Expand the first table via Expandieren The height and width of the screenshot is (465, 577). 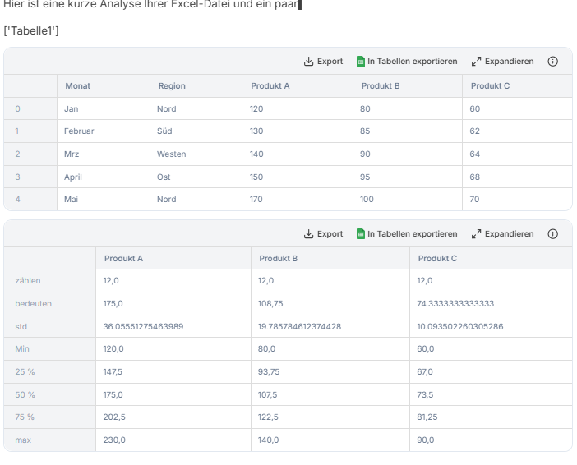pos(503,62)
